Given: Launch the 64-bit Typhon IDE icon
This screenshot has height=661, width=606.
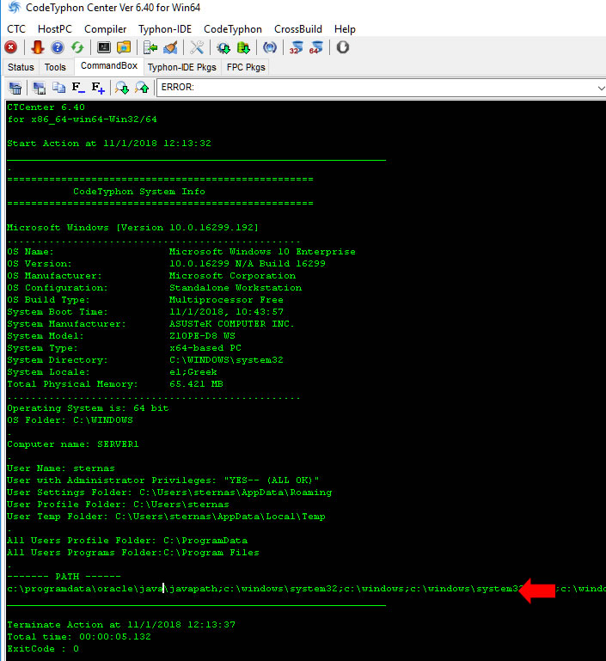Looking at the screenshot, I should (x=316, y=47).
